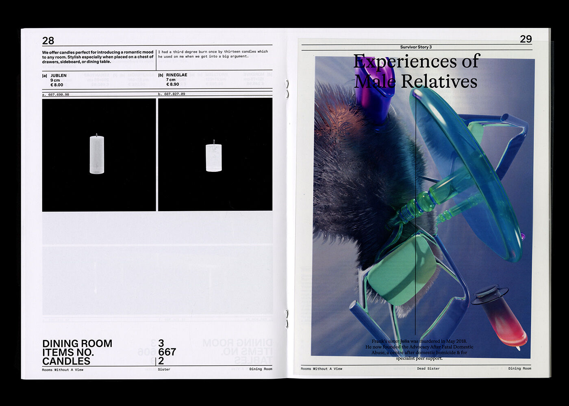Select the "We offer candles perfect" description paragraph

(x=98, y=57)
